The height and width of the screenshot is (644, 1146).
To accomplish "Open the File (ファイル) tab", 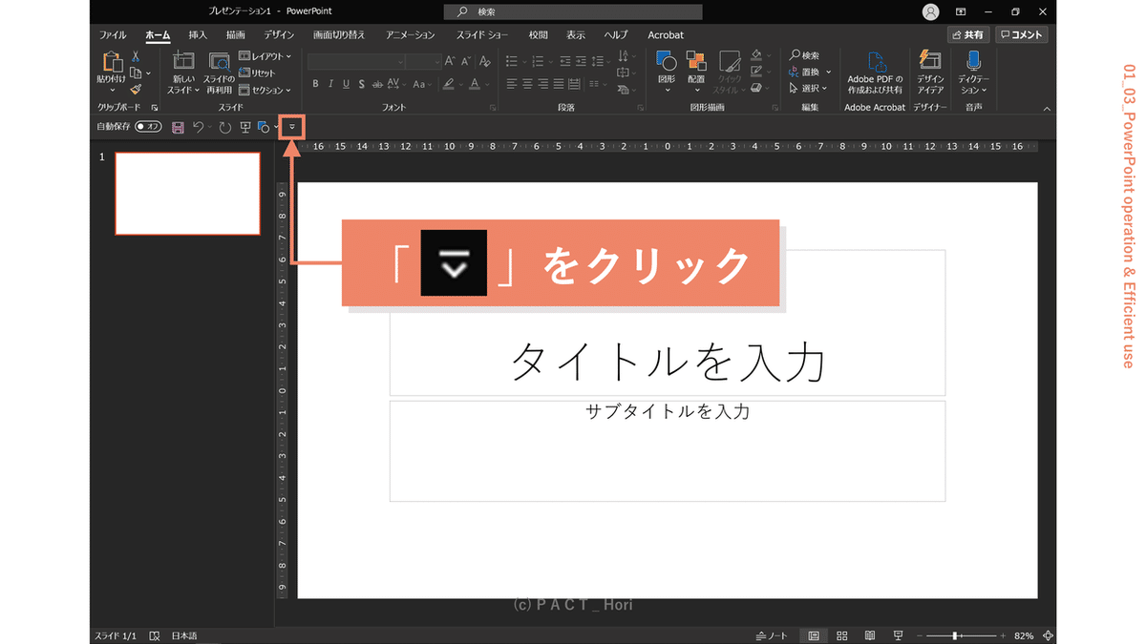I will point(113,34).
